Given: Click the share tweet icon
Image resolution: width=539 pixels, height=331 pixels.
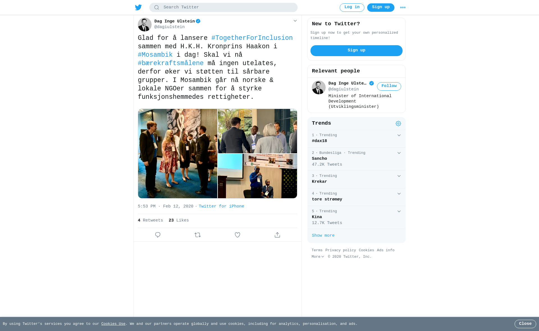Looking at the screenshot, I should click(277, 235).
